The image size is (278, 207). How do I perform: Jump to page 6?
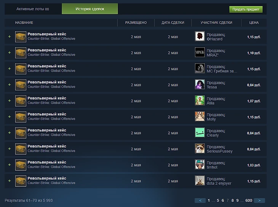click(x=223, y=201)
